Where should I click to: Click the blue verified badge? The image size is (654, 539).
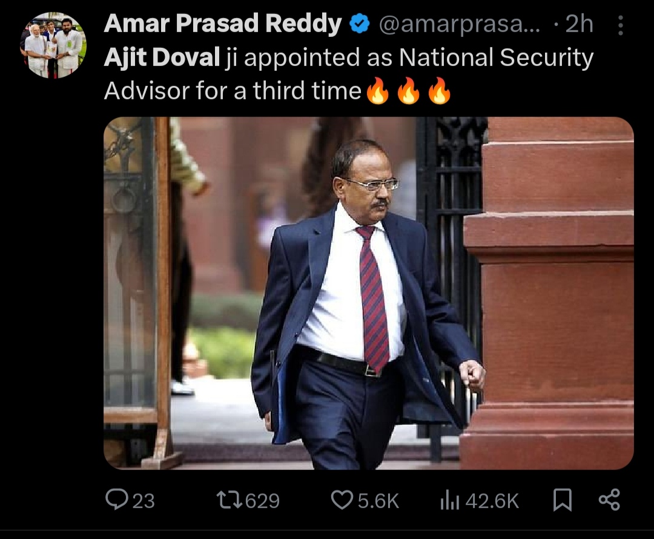pos(359,24)
